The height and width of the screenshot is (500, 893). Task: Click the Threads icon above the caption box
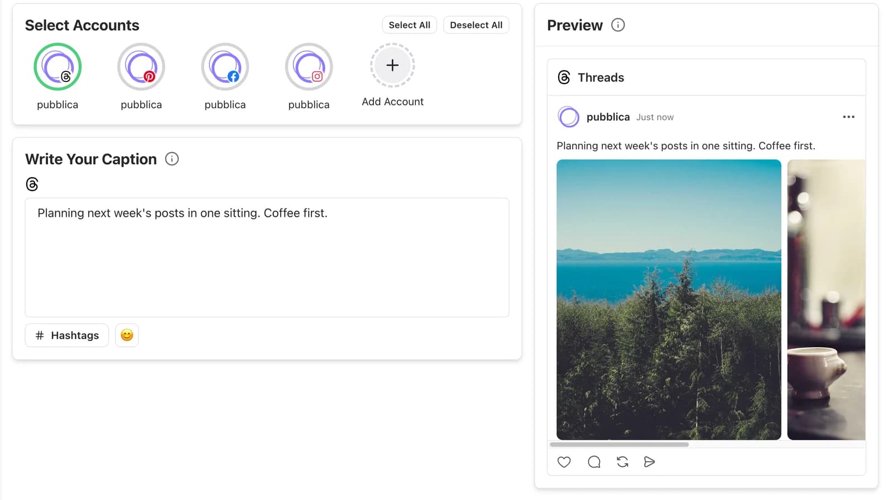(32, 184)
